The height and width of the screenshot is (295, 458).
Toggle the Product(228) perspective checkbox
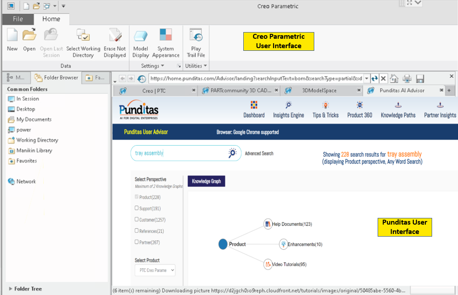click(x=137, y=197)
